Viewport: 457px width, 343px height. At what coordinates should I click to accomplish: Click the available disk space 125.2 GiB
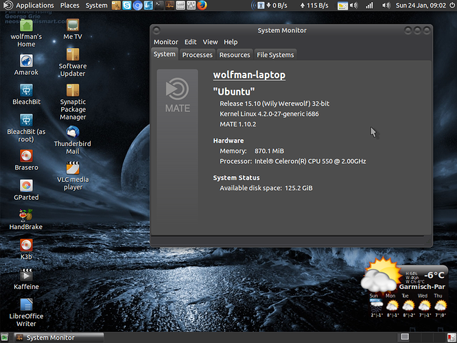(298, 188)
